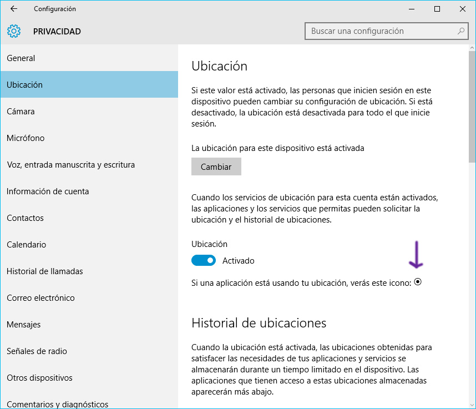Maximize the Configuración window
This screenshot has width=476, height=409.
tap(437, 9)
